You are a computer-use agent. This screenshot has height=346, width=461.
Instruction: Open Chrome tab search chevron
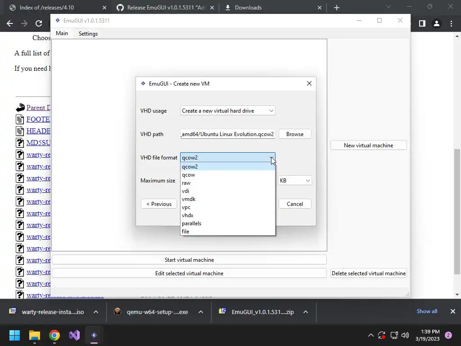pos(389,6)
